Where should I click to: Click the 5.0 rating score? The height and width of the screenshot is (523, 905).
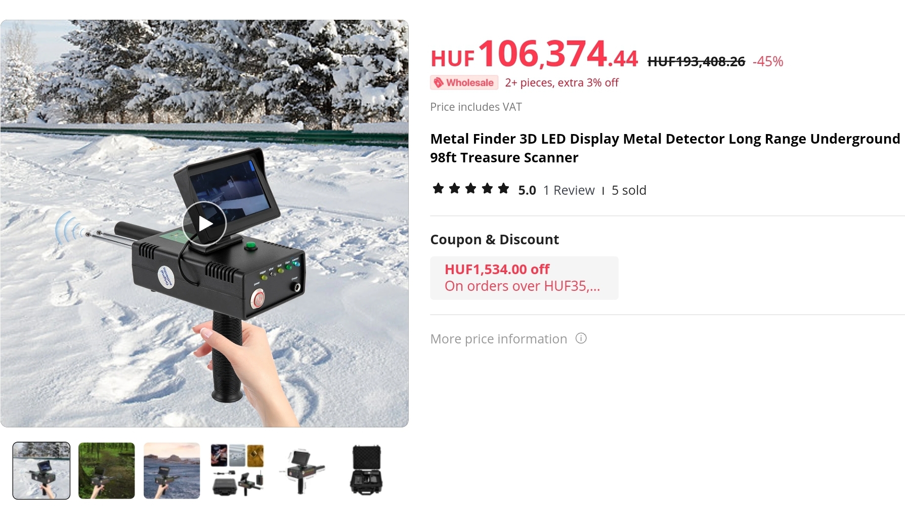[x=527, y=190]
